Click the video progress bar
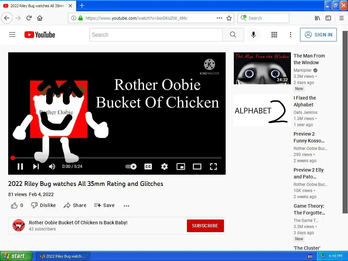The height and width of the screenshot is (261, 348). [117, 158]
